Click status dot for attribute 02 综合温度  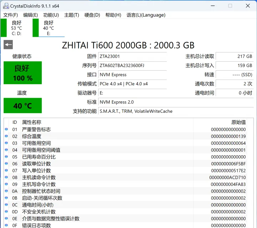click(x=6, y=136)
